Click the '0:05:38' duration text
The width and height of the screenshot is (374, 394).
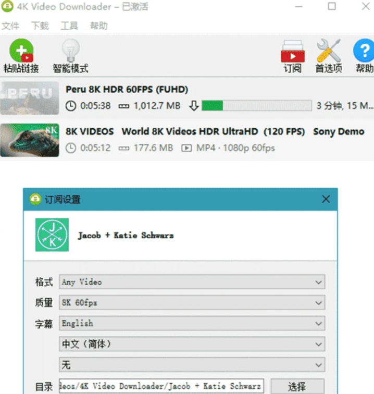tap(95, 106)
